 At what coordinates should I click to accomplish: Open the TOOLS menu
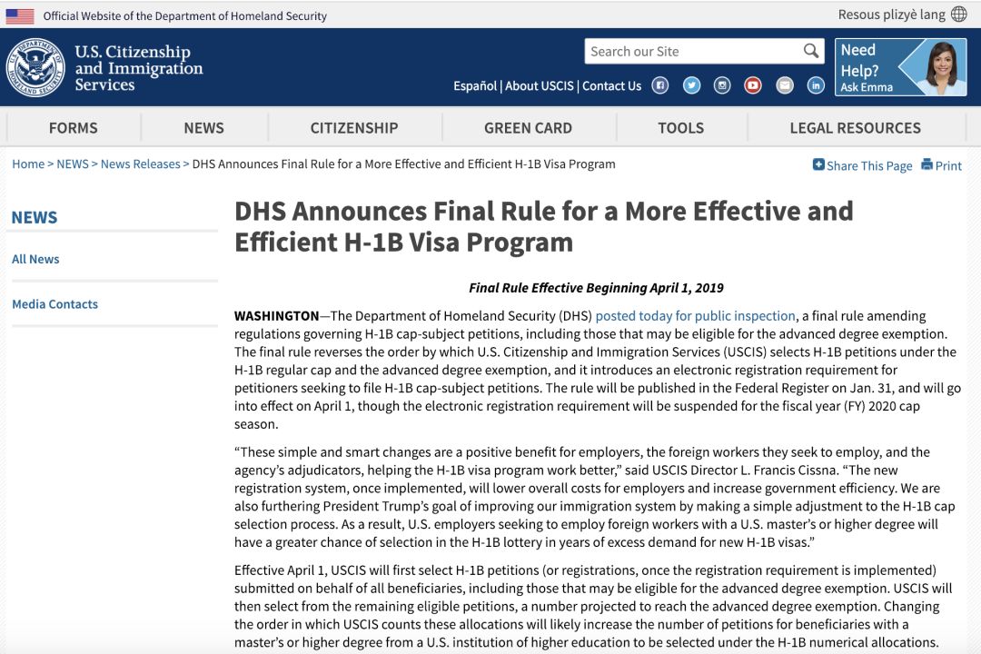click(680, 128)
